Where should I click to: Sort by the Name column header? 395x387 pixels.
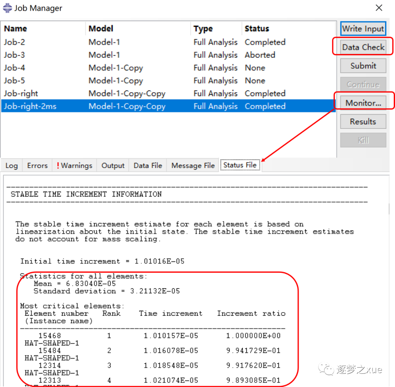tap(43, 29)
